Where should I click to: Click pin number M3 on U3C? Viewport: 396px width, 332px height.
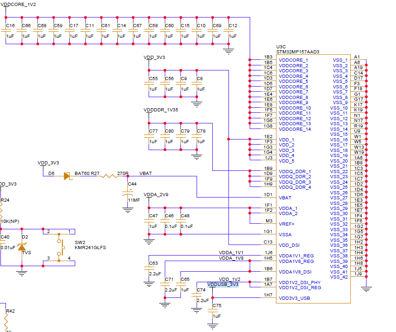pos(269,221)
